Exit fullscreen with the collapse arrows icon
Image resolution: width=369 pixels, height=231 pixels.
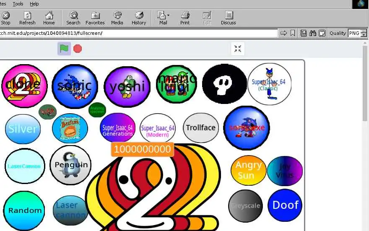coord(238,49)
